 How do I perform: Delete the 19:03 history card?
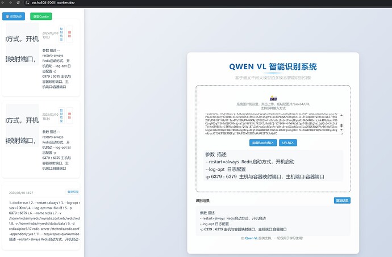pos(69,34)
